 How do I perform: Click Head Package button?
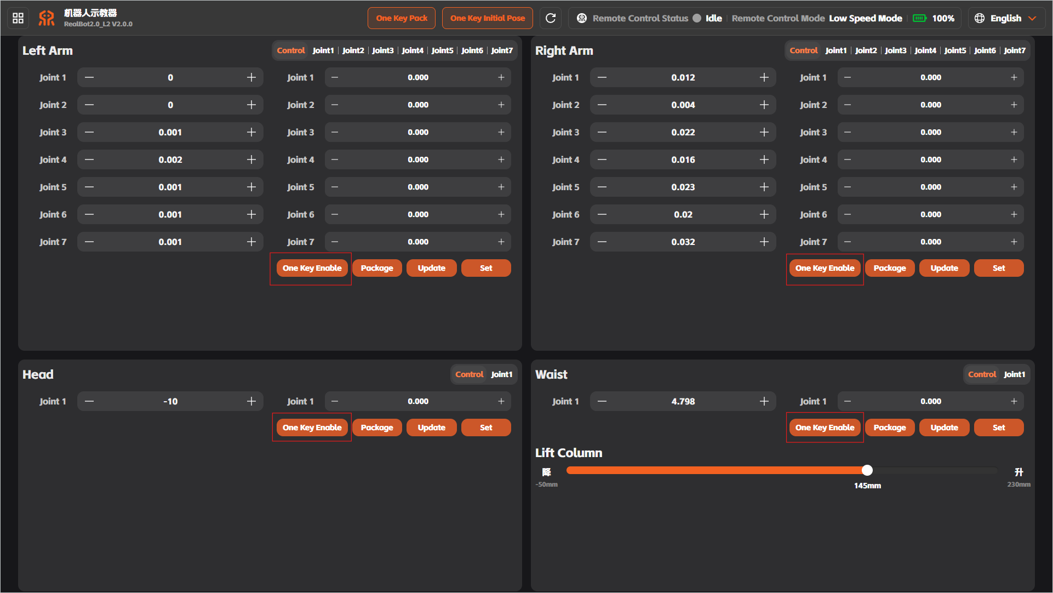point(377,427)
